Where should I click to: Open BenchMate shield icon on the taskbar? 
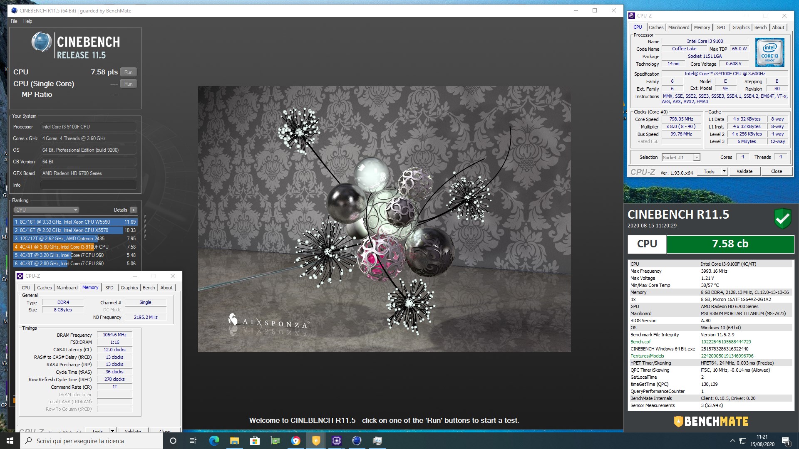coord(316,441)
